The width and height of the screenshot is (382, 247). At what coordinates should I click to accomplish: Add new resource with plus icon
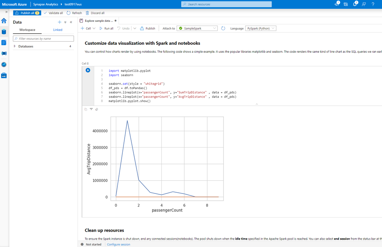(59, 22)
